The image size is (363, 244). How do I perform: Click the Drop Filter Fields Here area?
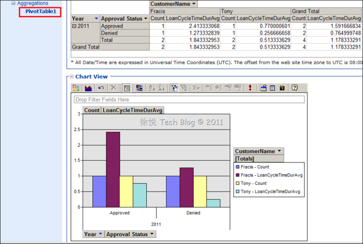click(x=189, y=99)
